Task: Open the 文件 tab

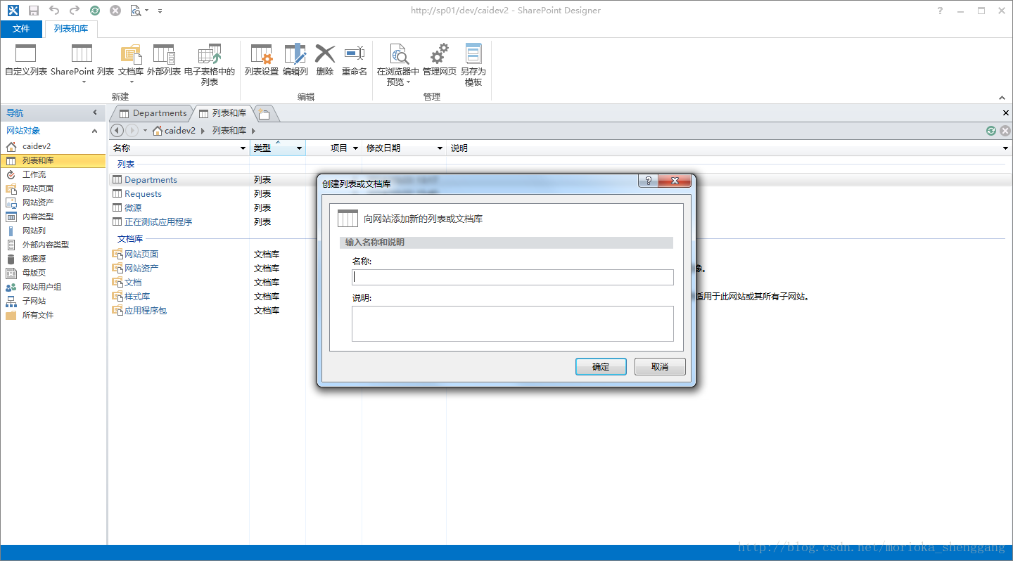Action: [22, 29]
